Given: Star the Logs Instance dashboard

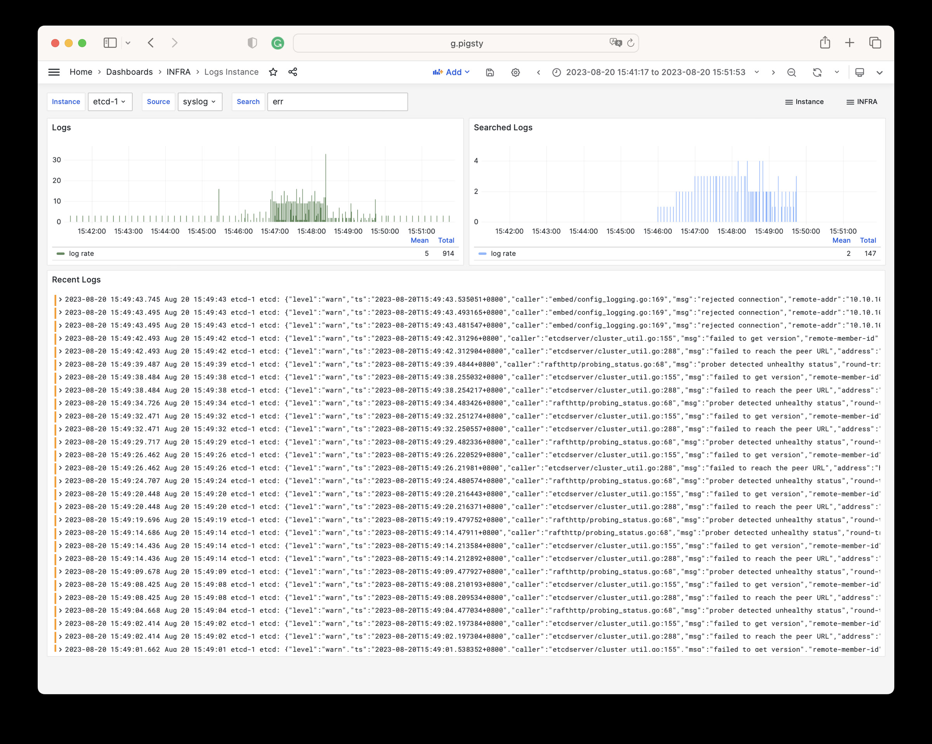Looking at the screenshot, I should click(x=274, y=72).
